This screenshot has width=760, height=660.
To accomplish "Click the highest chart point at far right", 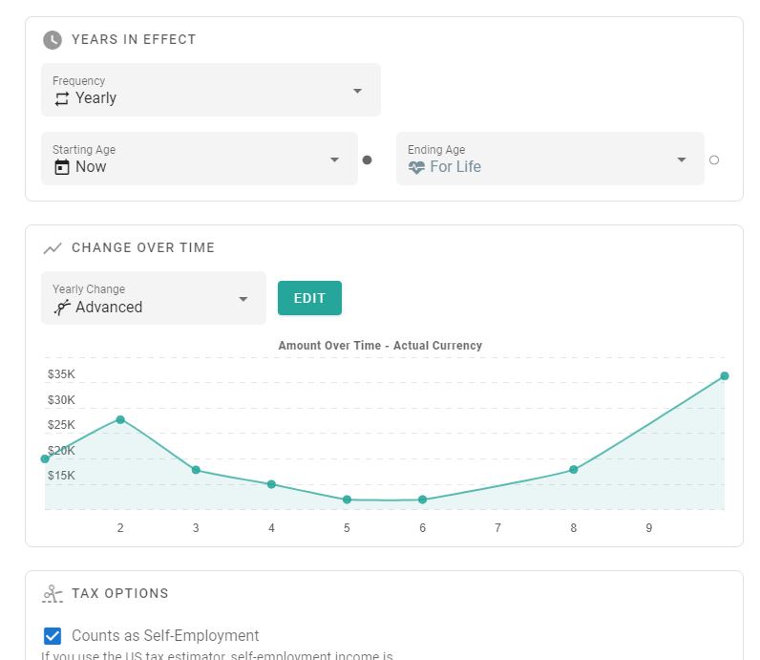I will pos(725,376).
